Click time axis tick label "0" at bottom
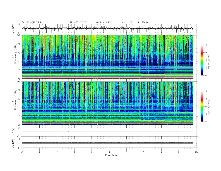 pos(22,152)
